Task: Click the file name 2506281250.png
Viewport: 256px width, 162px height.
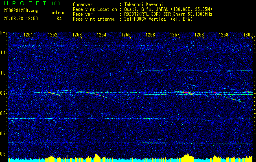Action: 21,11
